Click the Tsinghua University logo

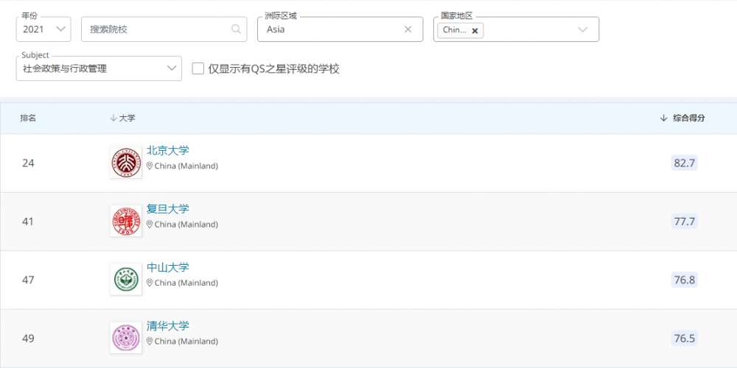125,338
